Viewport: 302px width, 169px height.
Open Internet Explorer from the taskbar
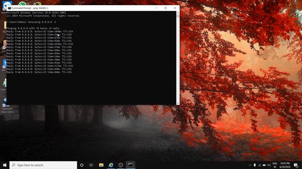pyautogui.click(x=111, y=165)
